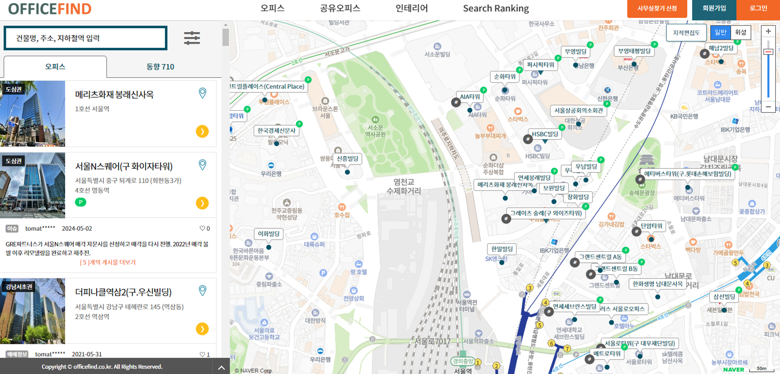Click the parking badge on 한국경제신문사 label
This screenshot has width=780, height=374.
coord(300,124)
